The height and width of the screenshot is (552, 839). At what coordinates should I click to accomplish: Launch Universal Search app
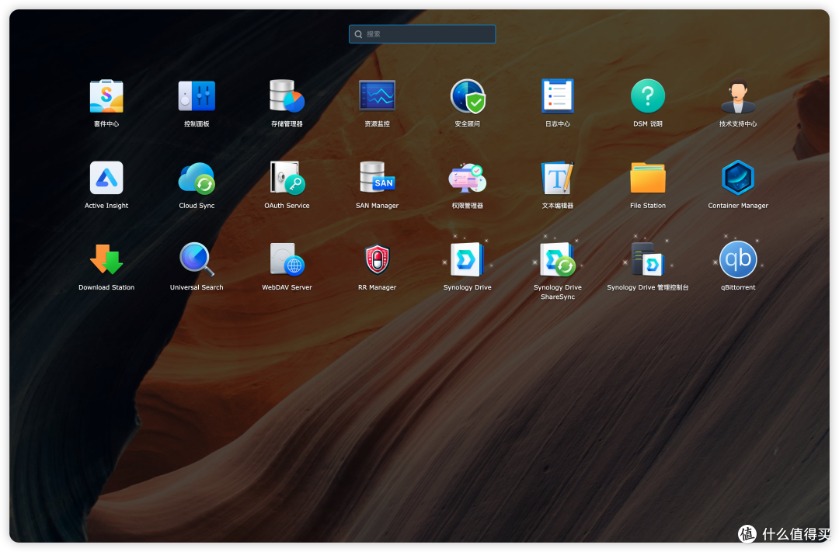click(x=197, y=260)
